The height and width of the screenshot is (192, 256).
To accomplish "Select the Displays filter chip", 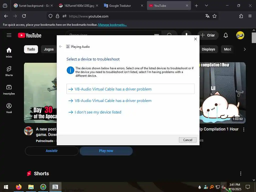I will 208,49.
